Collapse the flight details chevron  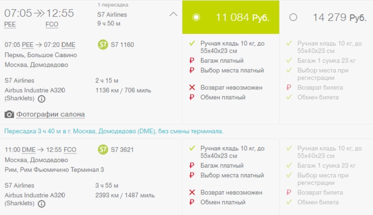(x=173, y=14)
